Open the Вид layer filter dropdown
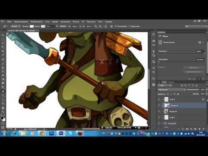This screenshot has width=208, height=156. (165, 85)
